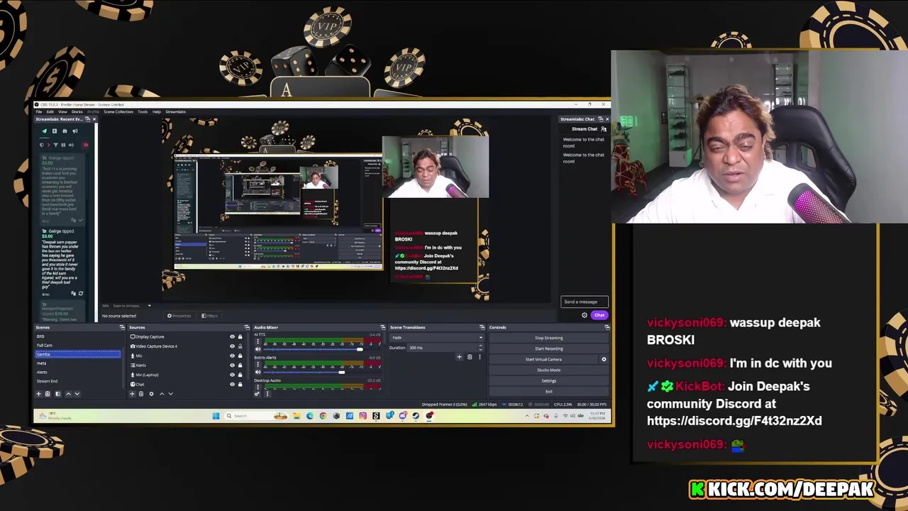Open advanced audio properties gear in Audio Mixer
Image resolution: width=908 pixels, height=511 pixels.
point(258,394)
